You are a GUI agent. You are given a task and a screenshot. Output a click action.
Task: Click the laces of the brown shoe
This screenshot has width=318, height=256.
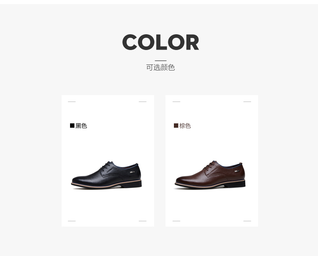coord(209,166)
